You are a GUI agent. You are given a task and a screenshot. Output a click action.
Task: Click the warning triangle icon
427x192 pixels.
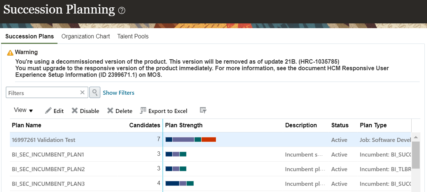tap(10, 53)
